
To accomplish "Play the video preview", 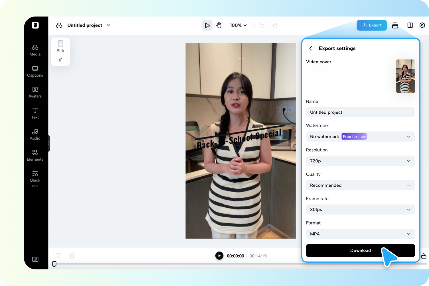I will coord(219,256).
